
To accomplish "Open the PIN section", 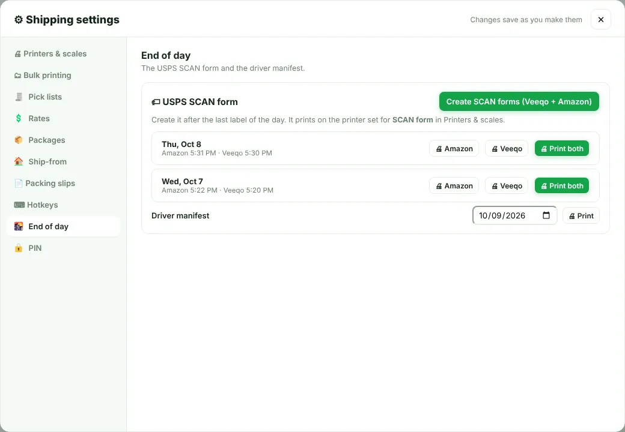I will [63, 248].
